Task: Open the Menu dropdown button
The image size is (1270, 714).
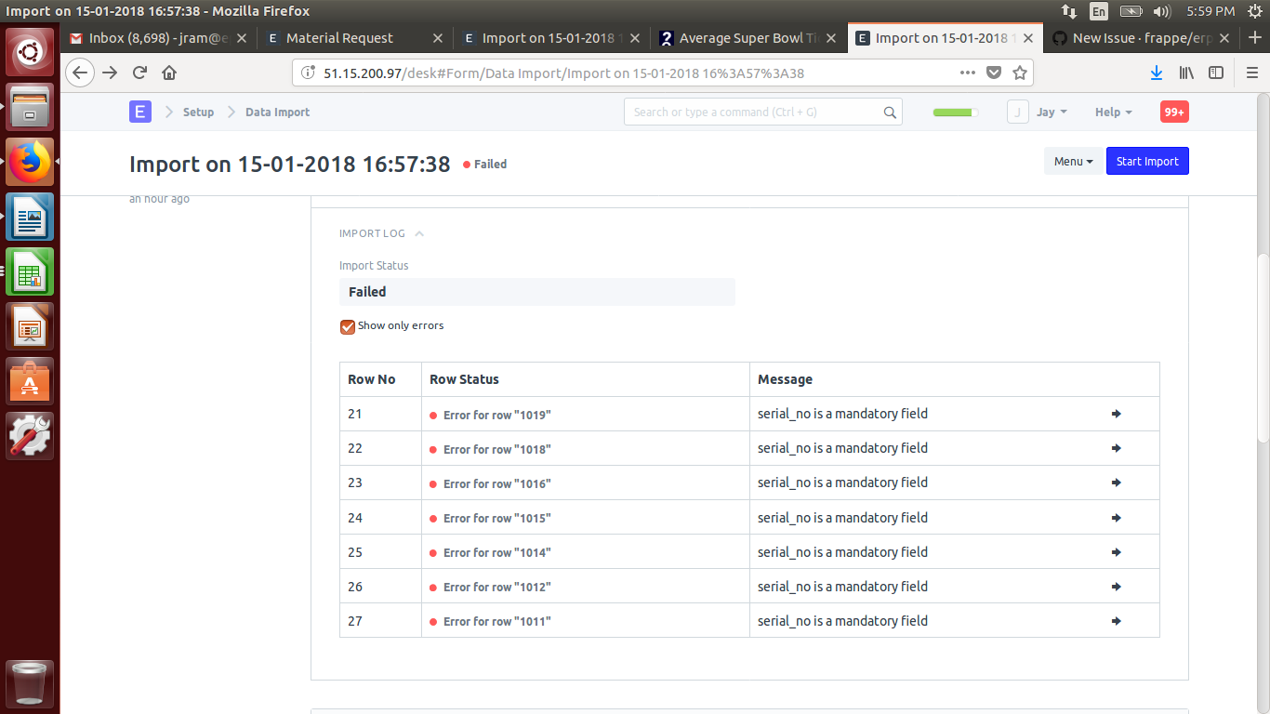Action: click(1073, 161)
